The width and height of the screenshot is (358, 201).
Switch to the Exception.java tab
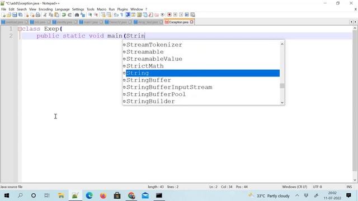point(178,22)
